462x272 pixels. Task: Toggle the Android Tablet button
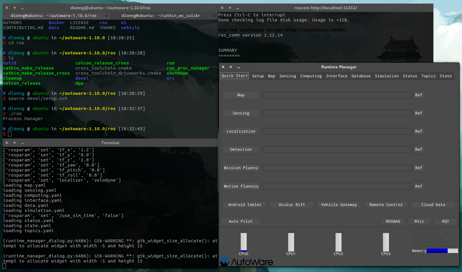point(245,205)
